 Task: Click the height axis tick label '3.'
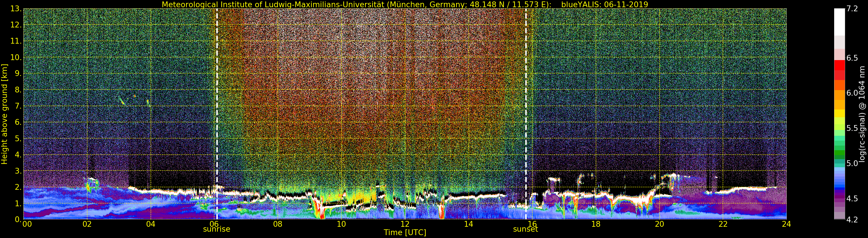point(18,171)
